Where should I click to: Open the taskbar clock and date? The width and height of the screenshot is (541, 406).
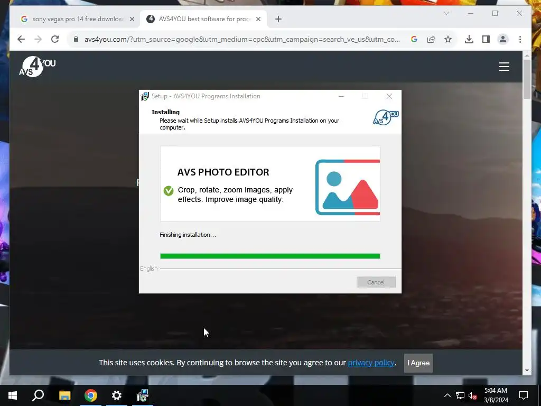[496, 395]
